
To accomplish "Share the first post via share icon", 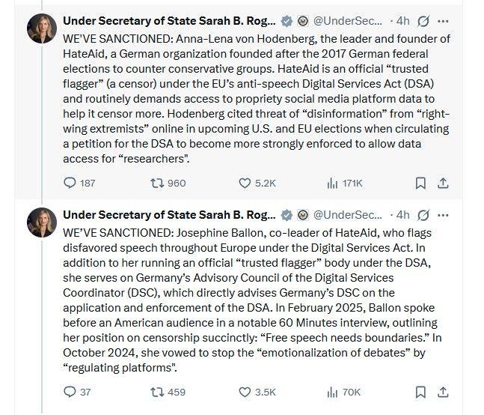I will click(x=442, y=183).
